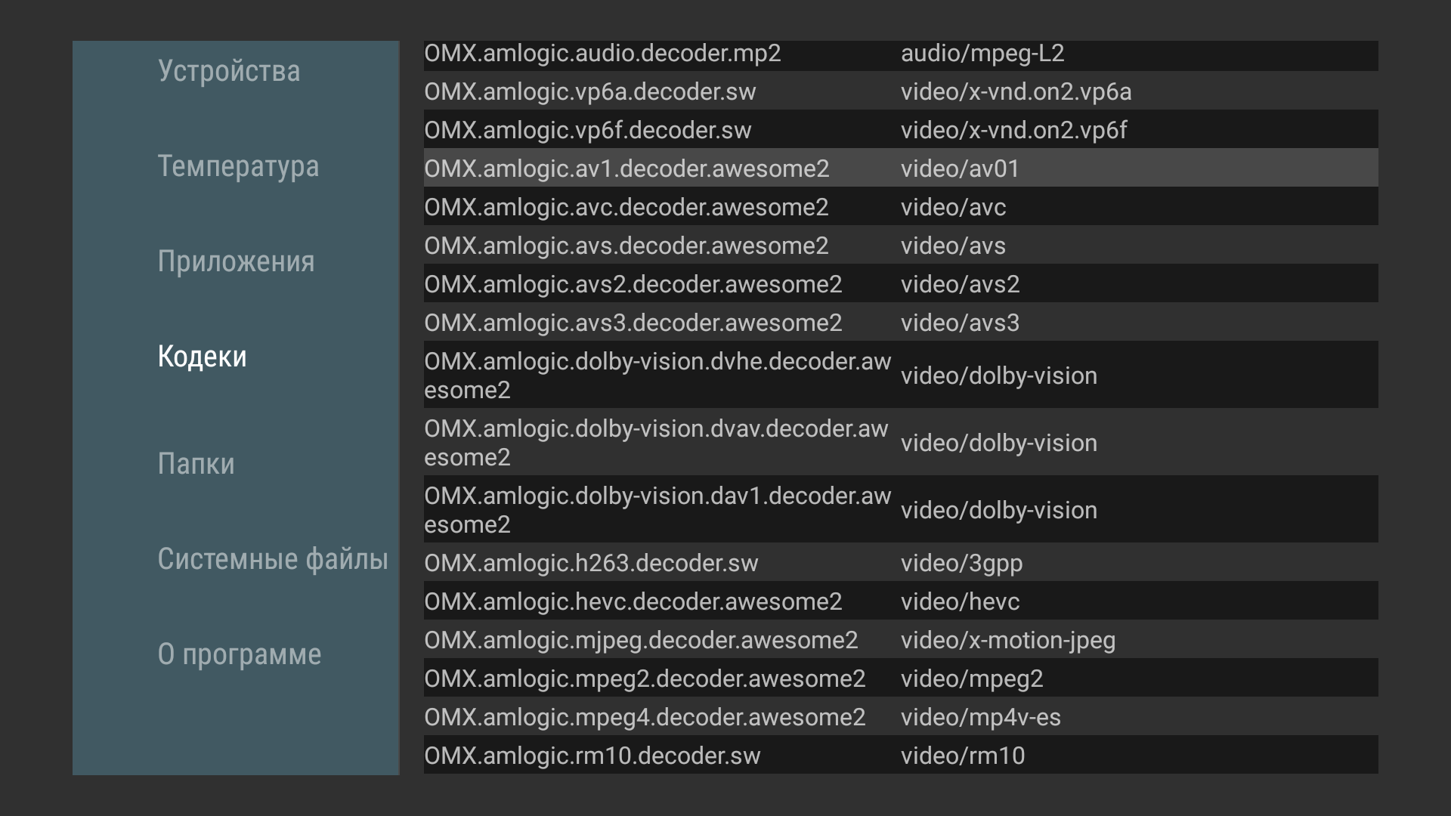Select the video/avs2 codec row
Screen dimensions: 1451x816
point(899,284)
